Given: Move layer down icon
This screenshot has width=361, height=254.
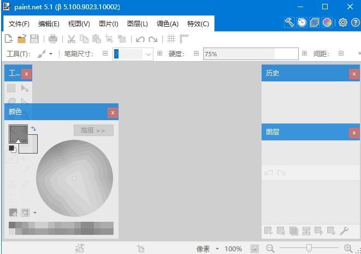Looking at the screenshot, I should pos(332,231).
